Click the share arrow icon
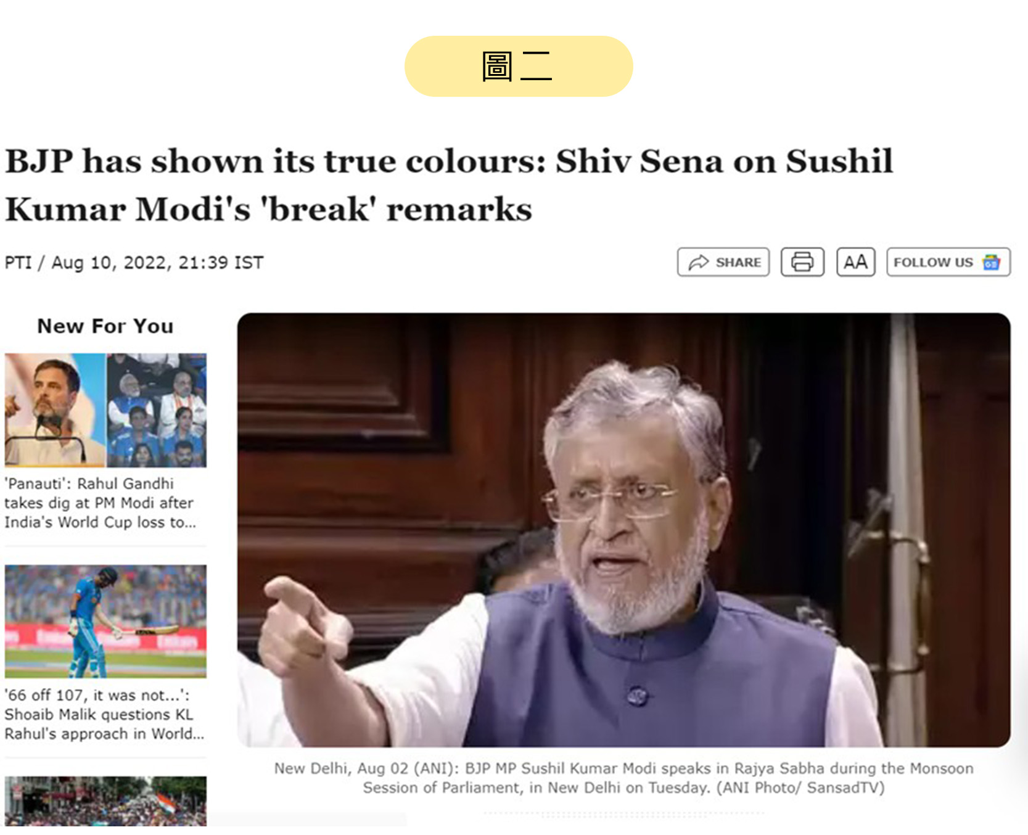Image resolution: width=1028 pixels, height=835 pixels. (698, 263)
